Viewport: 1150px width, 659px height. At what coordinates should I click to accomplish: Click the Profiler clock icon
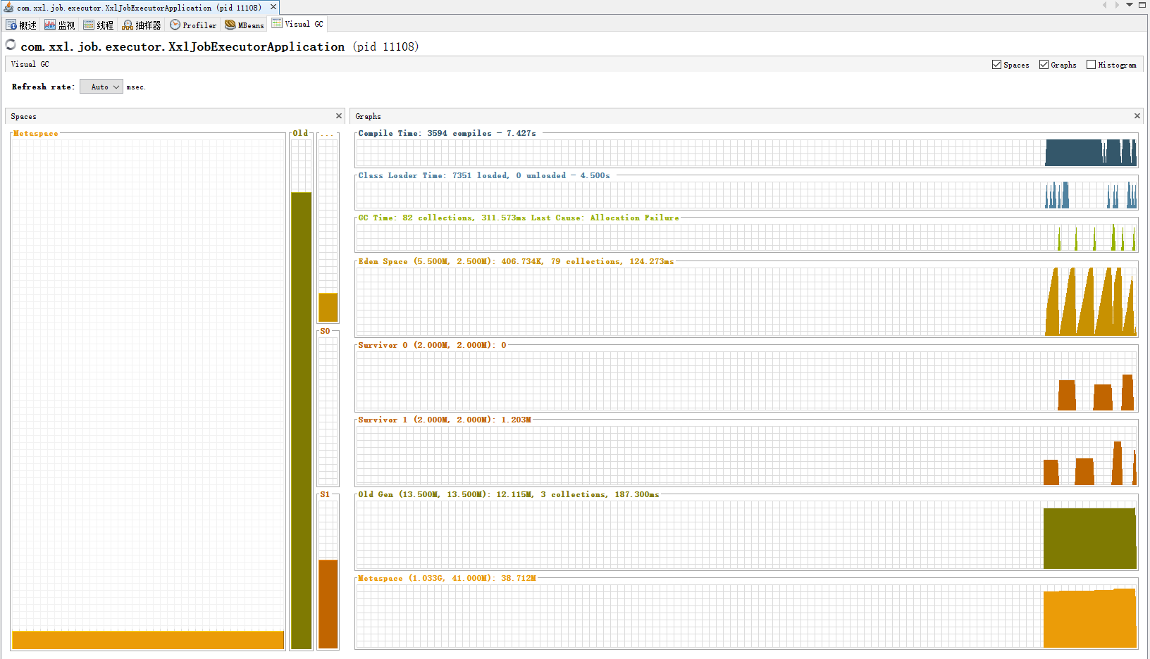(175, 25)
